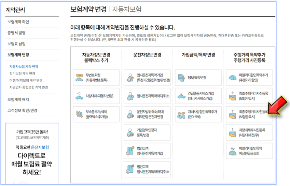Click the 주행거리 특약추가 주행거리 사진등록 heading
This screenshot has width=290, height=186.
click(249, 57)
